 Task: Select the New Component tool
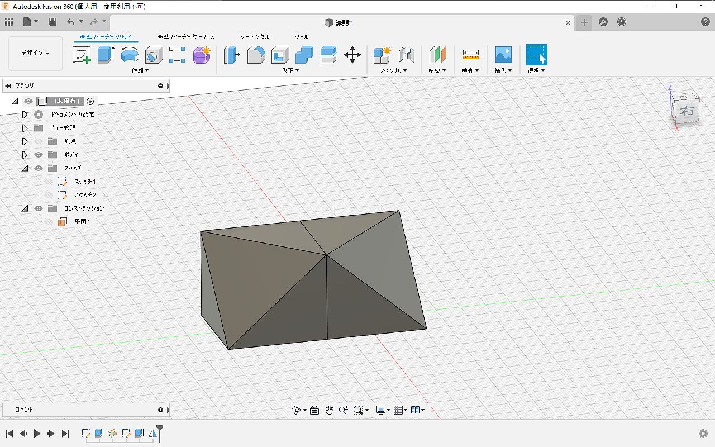(x=382, y=55)
